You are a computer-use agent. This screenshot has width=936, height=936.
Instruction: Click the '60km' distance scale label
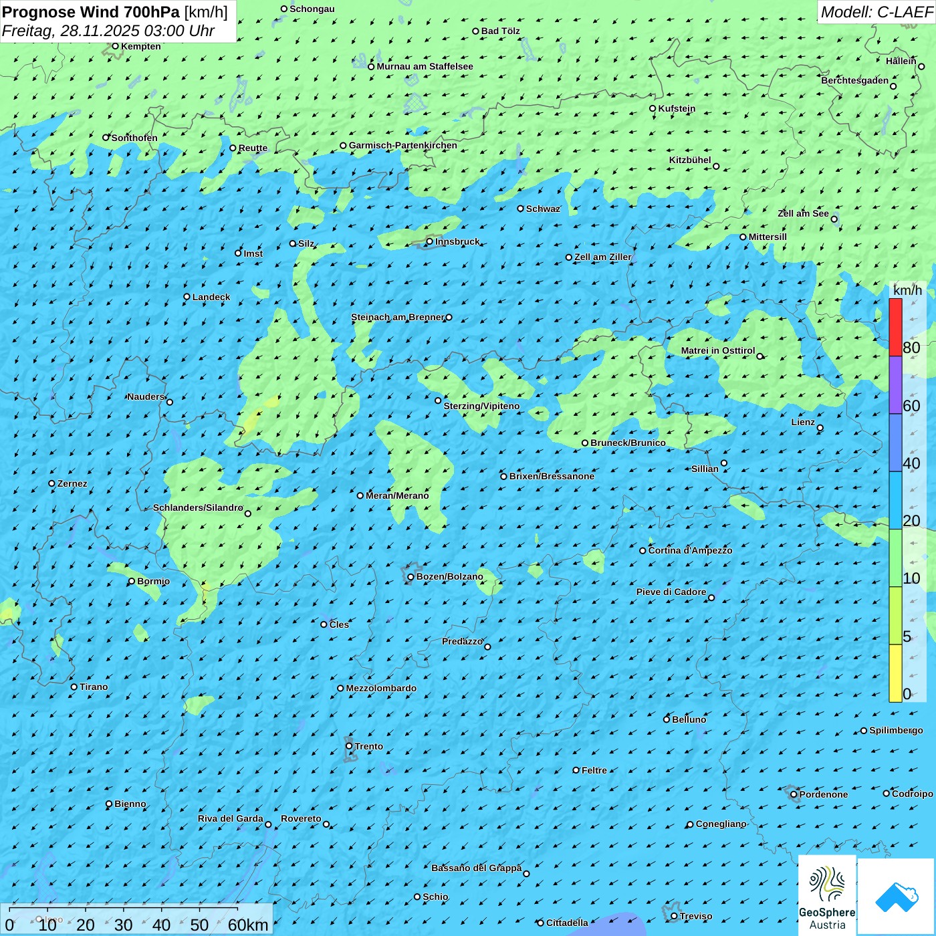point(248,925)
